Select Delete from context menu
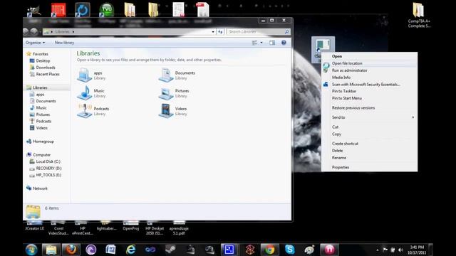The width and height of the screenshot is (456, 256). pyautogui.click(x=369, y=151)
